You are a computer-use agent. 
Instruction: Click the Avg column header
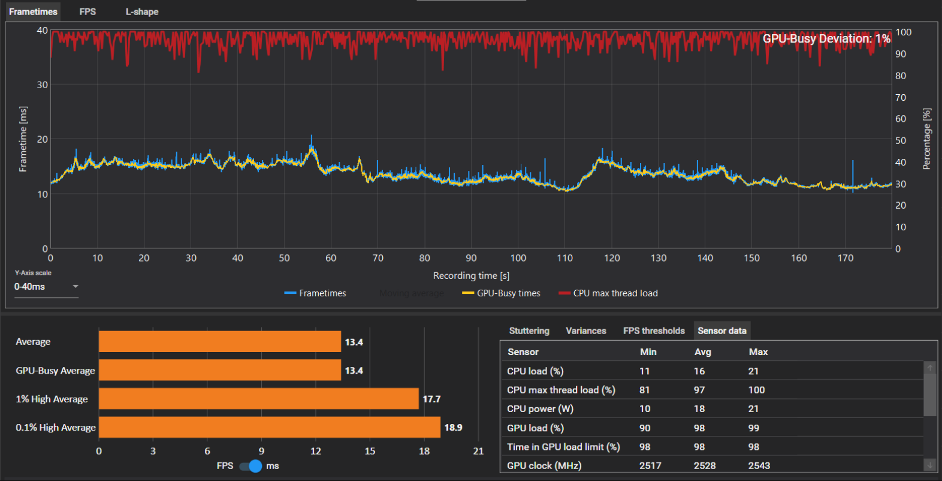(703, 352)
